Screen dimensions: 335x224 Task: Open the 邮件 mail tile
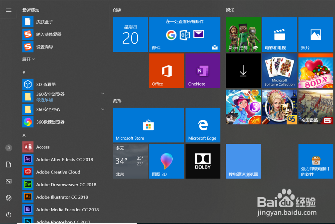(185, 34)
